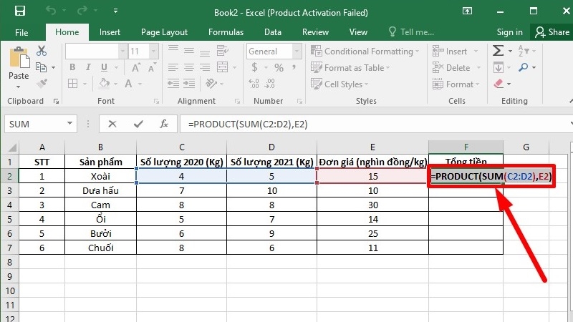Expand Format as Table menu
The width and height of the screenshot is (573, 322).
(x=350, y=67)
